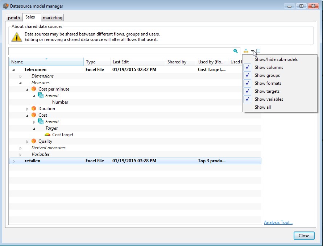323x246 pixels.
Task: Click the 01/19/2015 03:28 PM cell
Action: (134, 161)
